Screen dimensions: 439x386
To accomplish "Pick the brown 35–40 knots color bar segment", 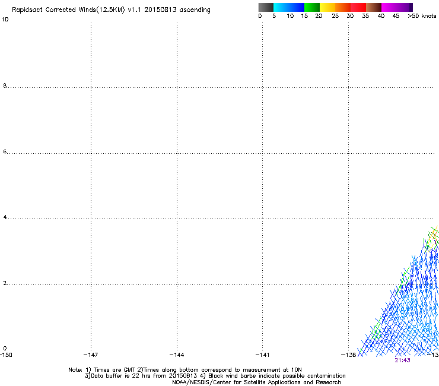I will (x=374, y=7).
